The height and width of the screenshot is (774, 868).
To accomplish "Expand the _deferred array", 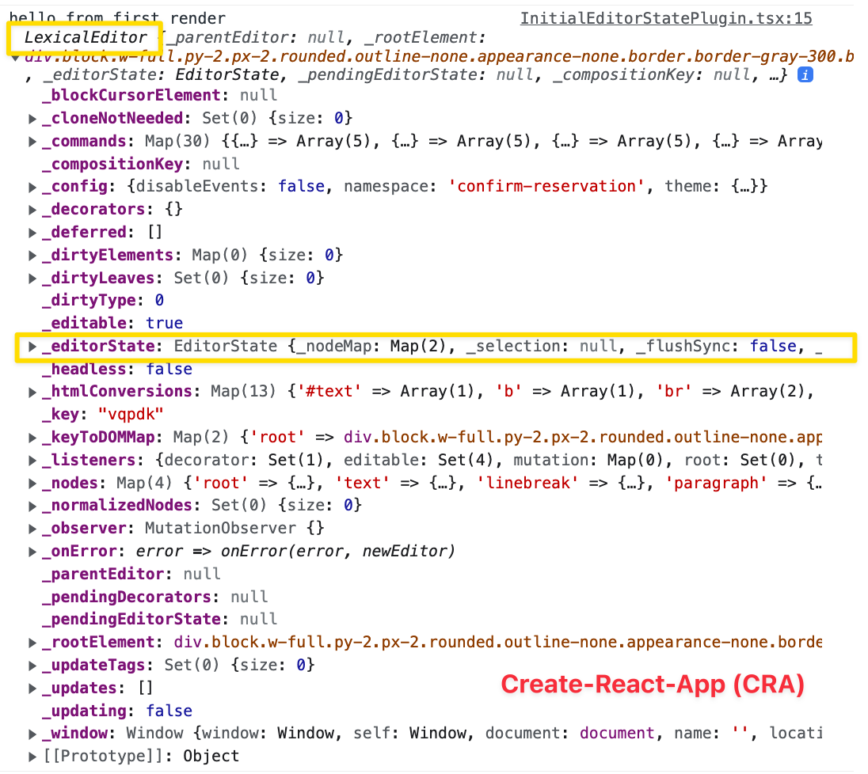I will tap(32, 232).
